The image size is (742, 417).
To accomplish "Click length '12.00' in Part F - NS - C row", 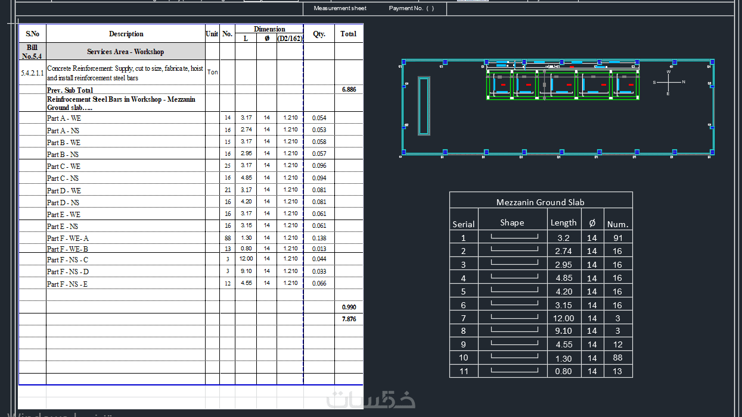I will [x=246, y=259].
